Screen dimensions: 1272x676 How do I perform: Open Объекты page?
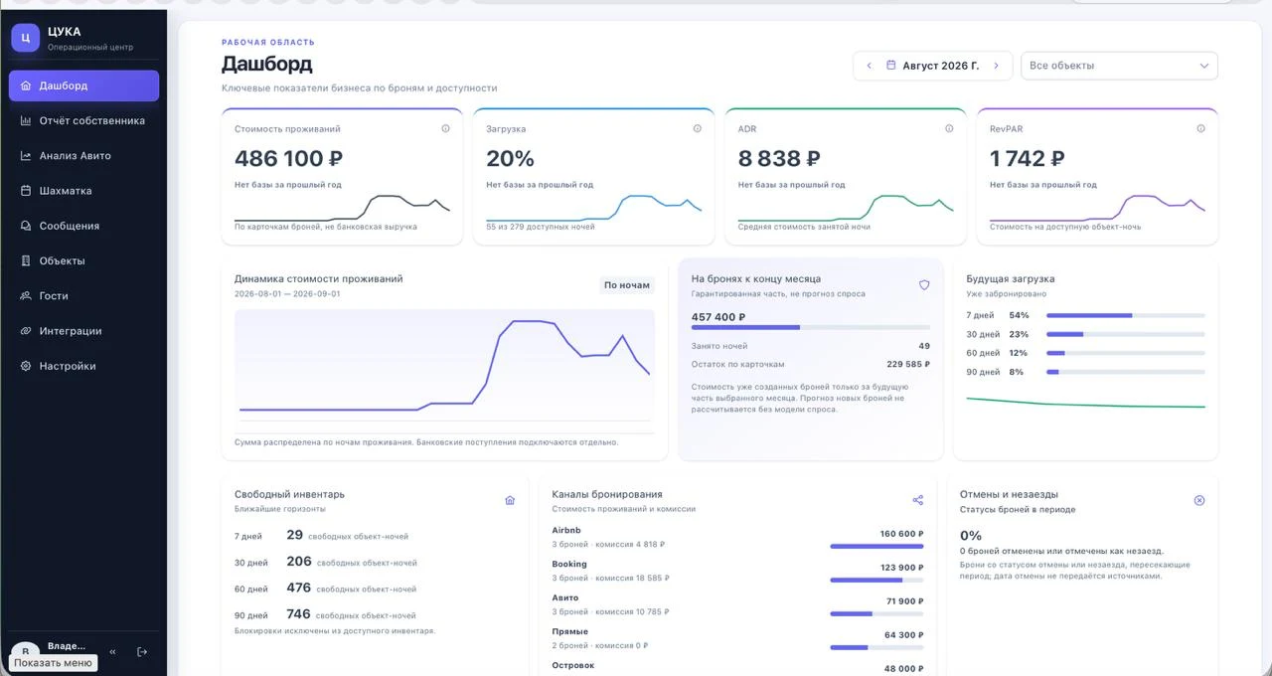pyautogui.click(x=83, y=260)
